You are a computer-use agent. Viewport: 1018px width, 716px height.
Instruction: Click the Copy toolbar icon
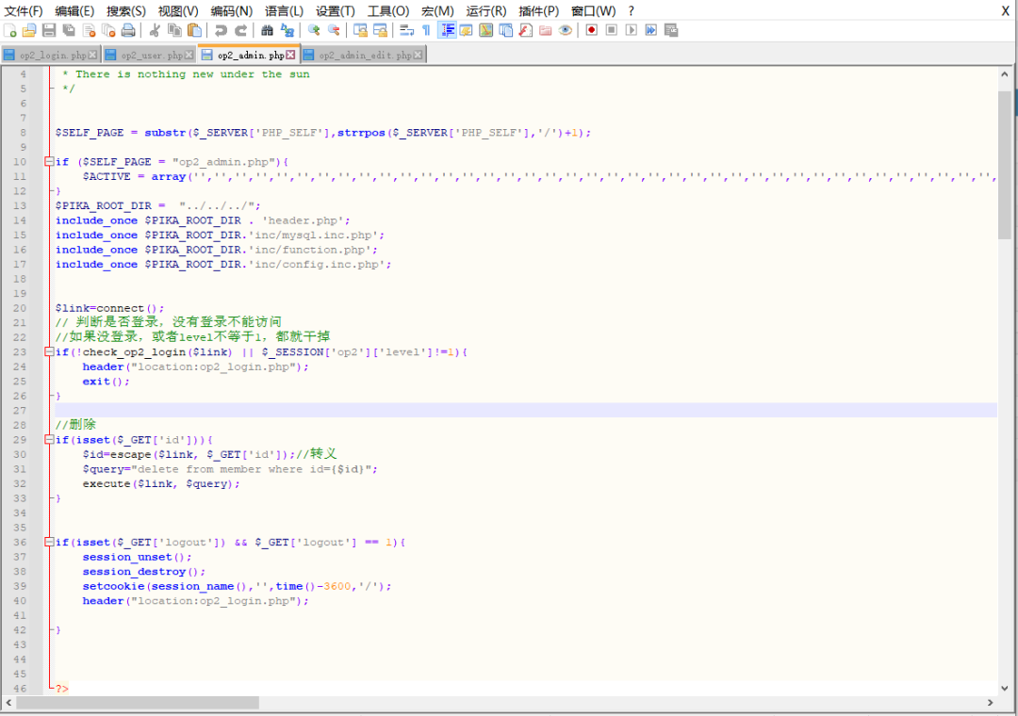pyautogui.click(x=174, y=30)
